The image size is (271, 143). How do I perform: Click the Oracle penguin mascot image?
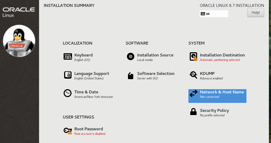(19, 41)
